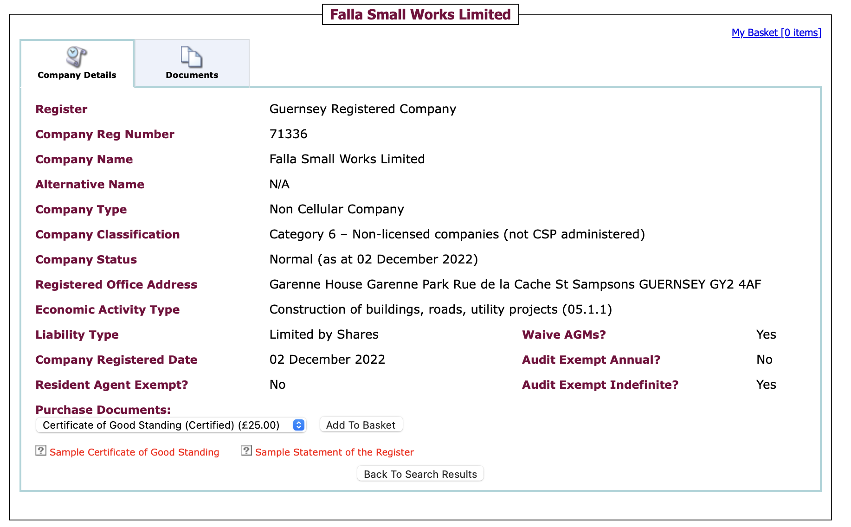The height and width of the screenshot is (527, 851).
Task: Click the Falla Small Works Limited title heading
Action: (420, 14)
